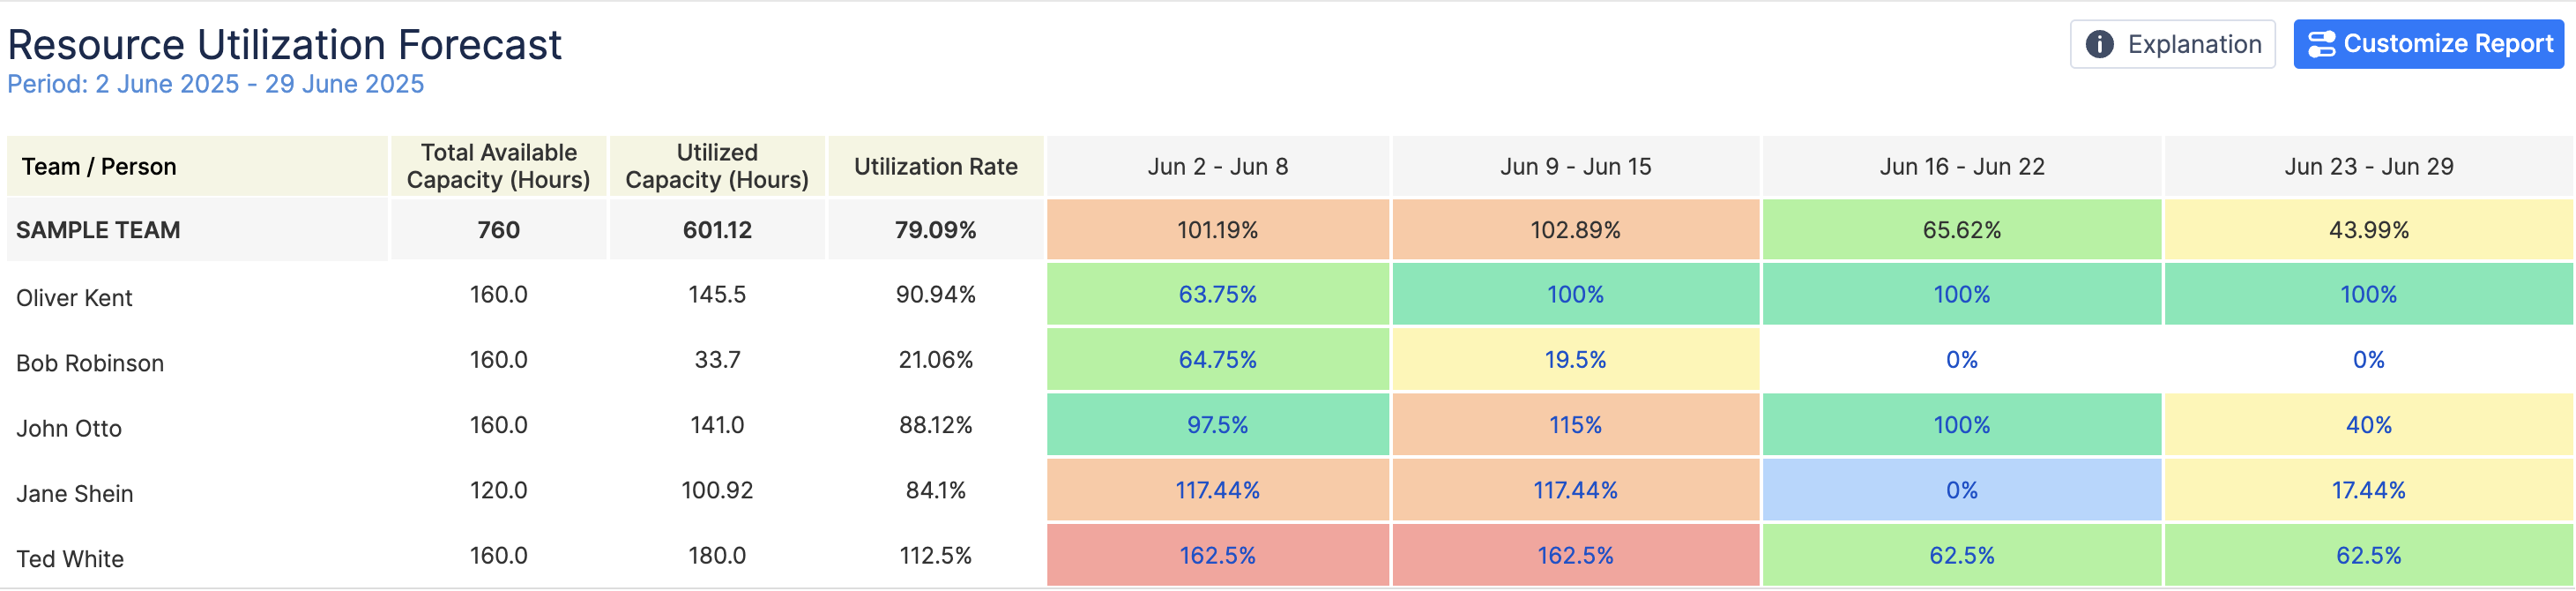Click Ted White's name in the table
Viewport: 2576px width, 591px height.
click(x=70, y=559)
